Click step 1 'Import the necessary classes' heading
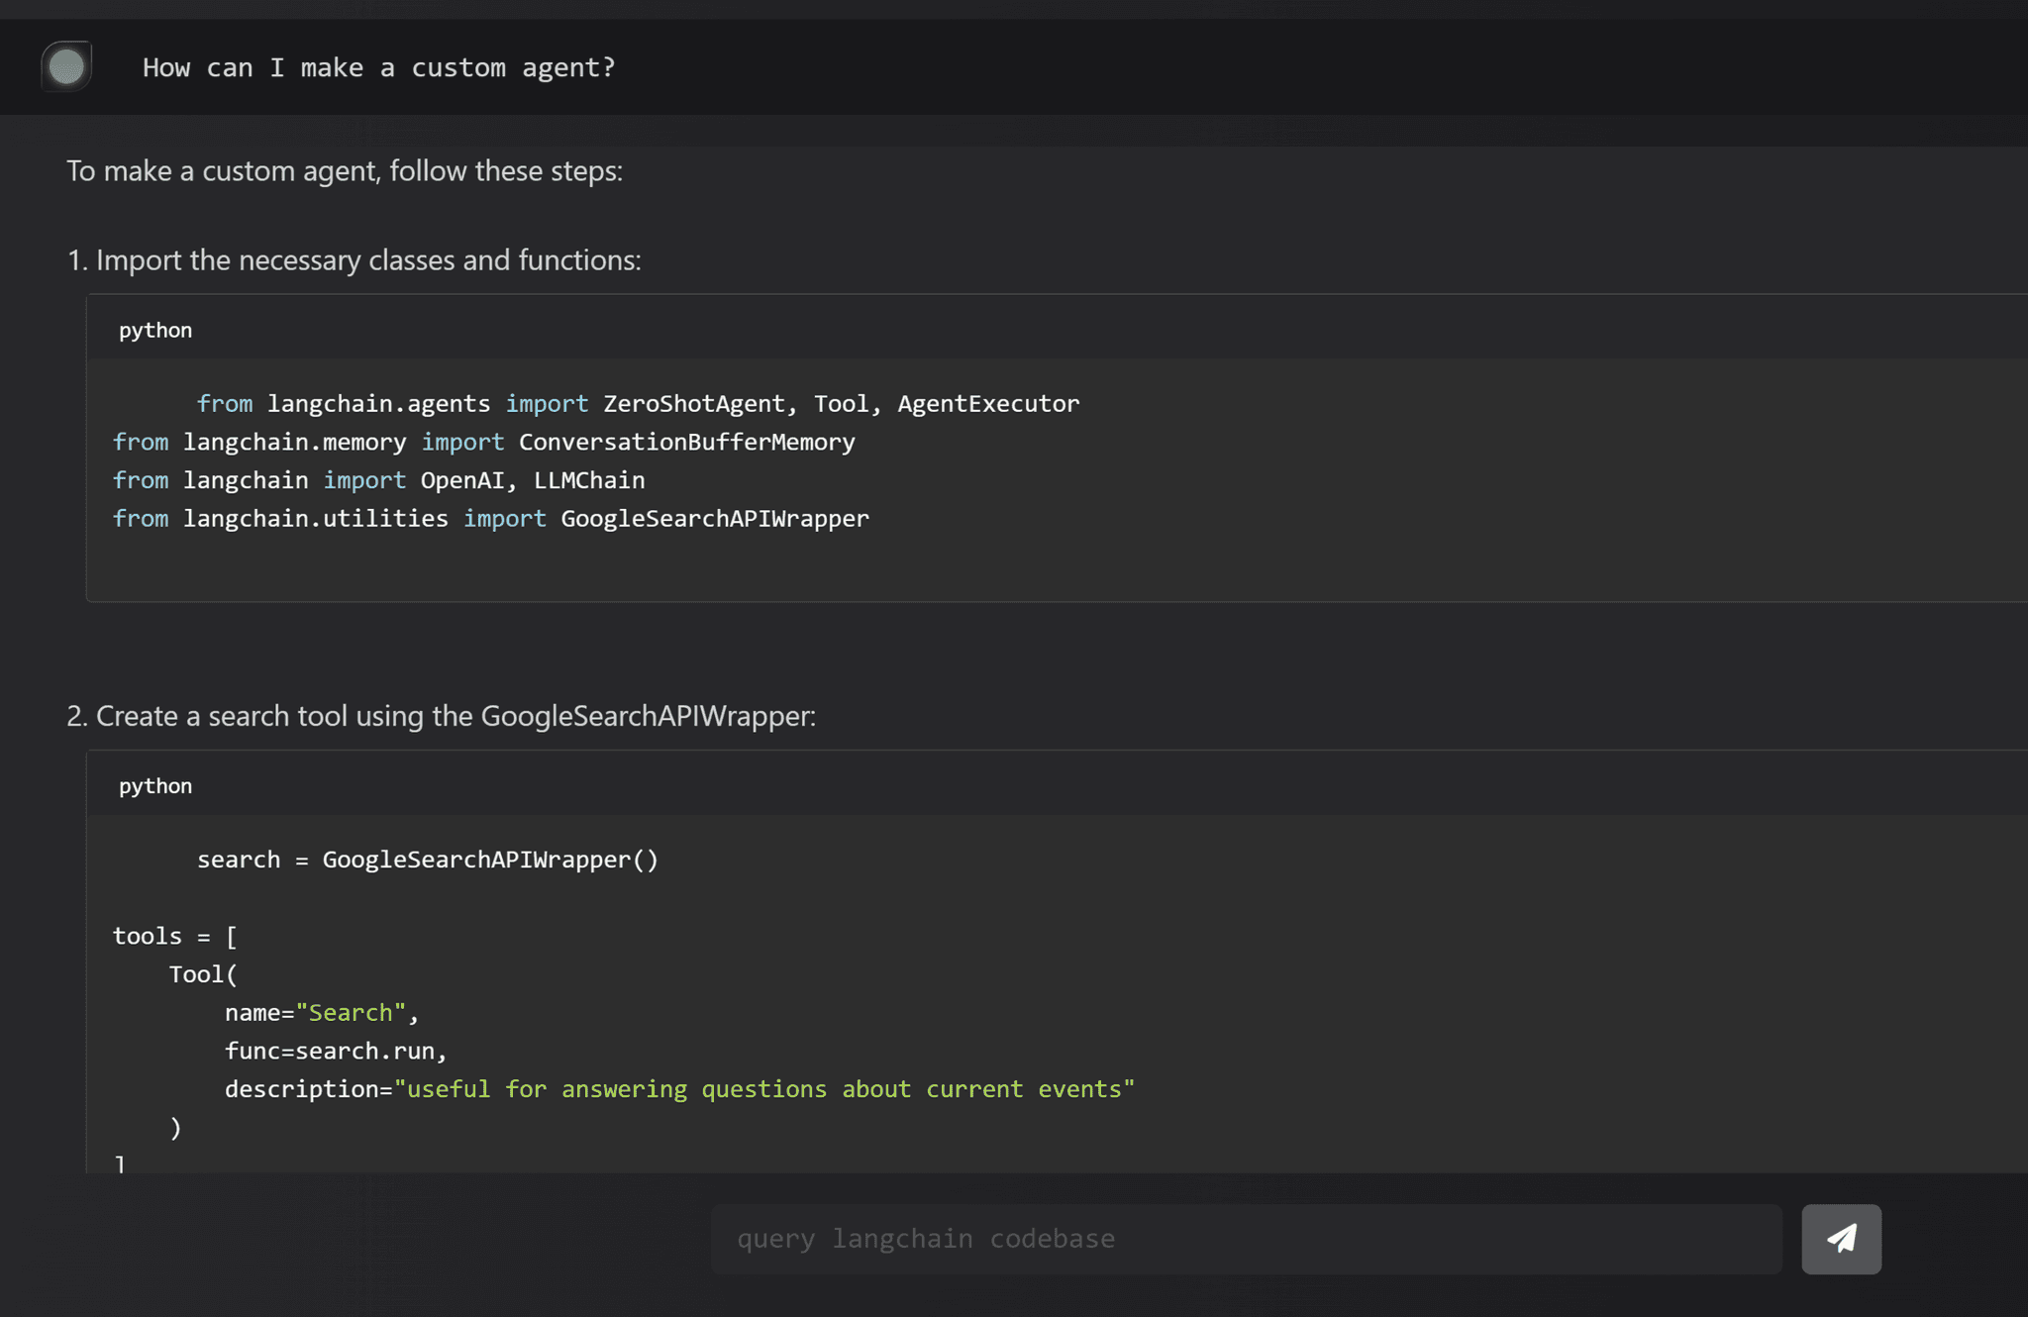The height and width of the screenshot is (1317, 2028). pos(354,260)
